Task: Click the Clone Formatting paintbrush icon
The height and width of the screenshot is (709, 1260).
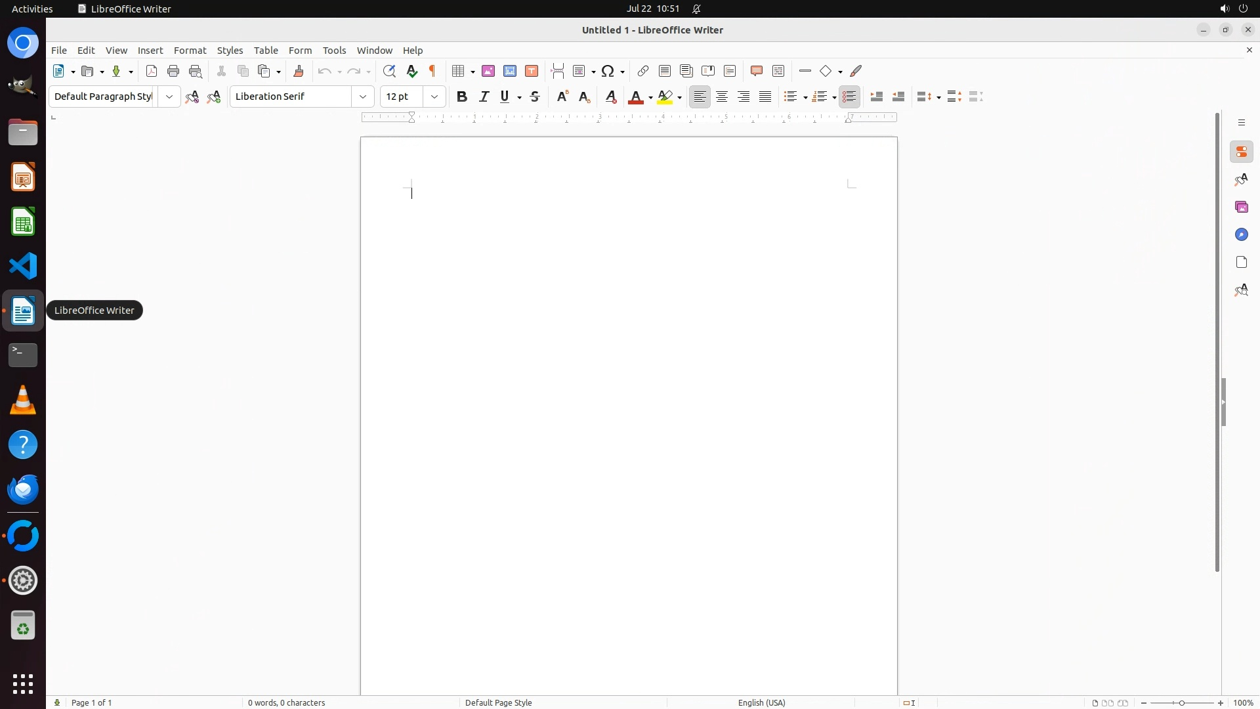Action: coord(299,72)
